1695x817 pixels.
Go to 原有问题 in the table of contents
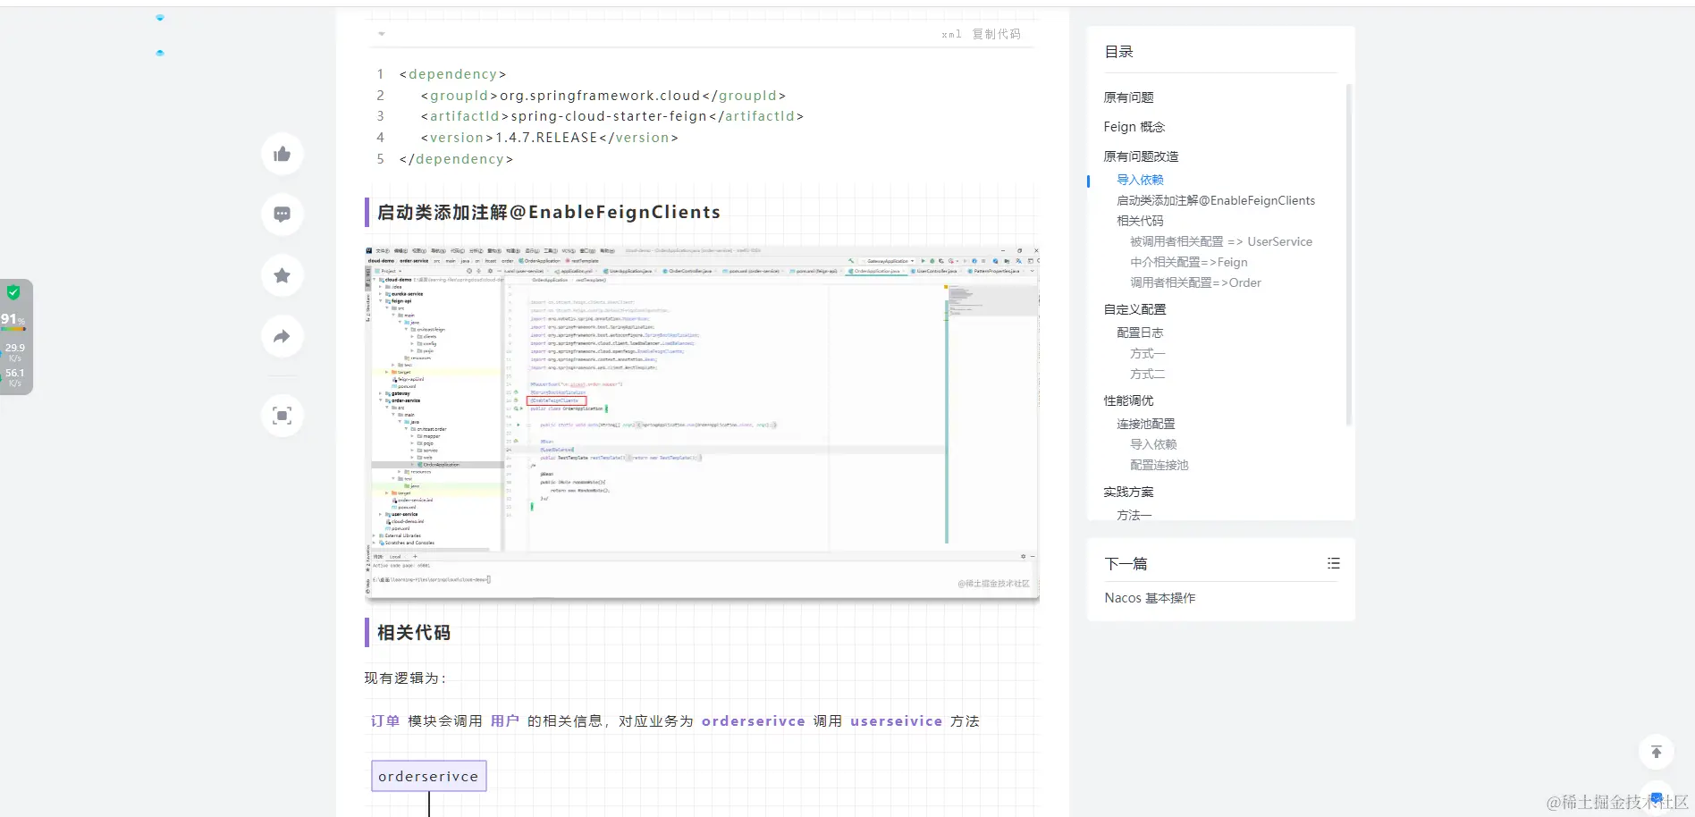click(1128, 97)
